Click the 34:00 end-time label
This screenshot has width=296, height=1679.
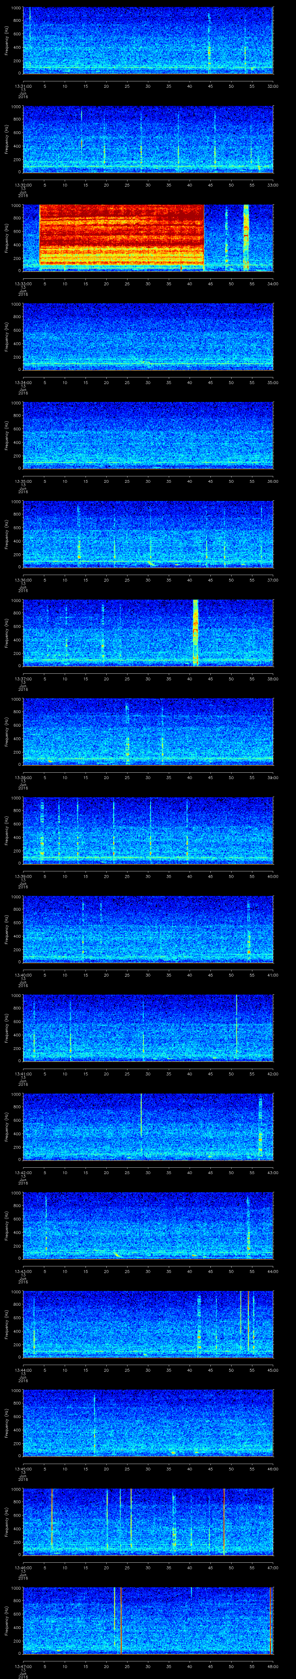(273, 284)
